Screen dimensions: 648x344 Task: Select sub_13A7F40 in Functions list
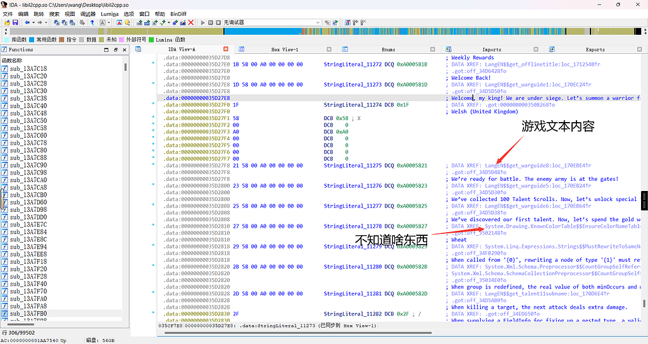28,284
